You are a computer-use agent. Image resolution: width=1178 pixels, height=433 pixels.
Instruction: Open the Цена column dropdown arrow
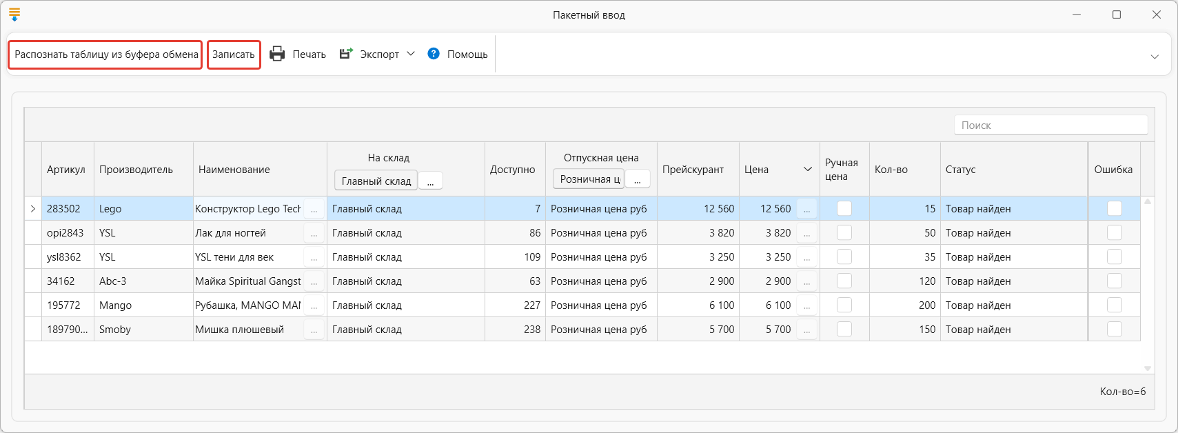click(808, 169)
